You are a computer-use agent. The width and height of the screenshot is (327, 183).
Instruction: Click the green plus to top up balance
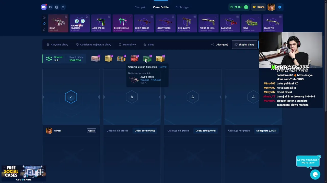click(246, 7)
